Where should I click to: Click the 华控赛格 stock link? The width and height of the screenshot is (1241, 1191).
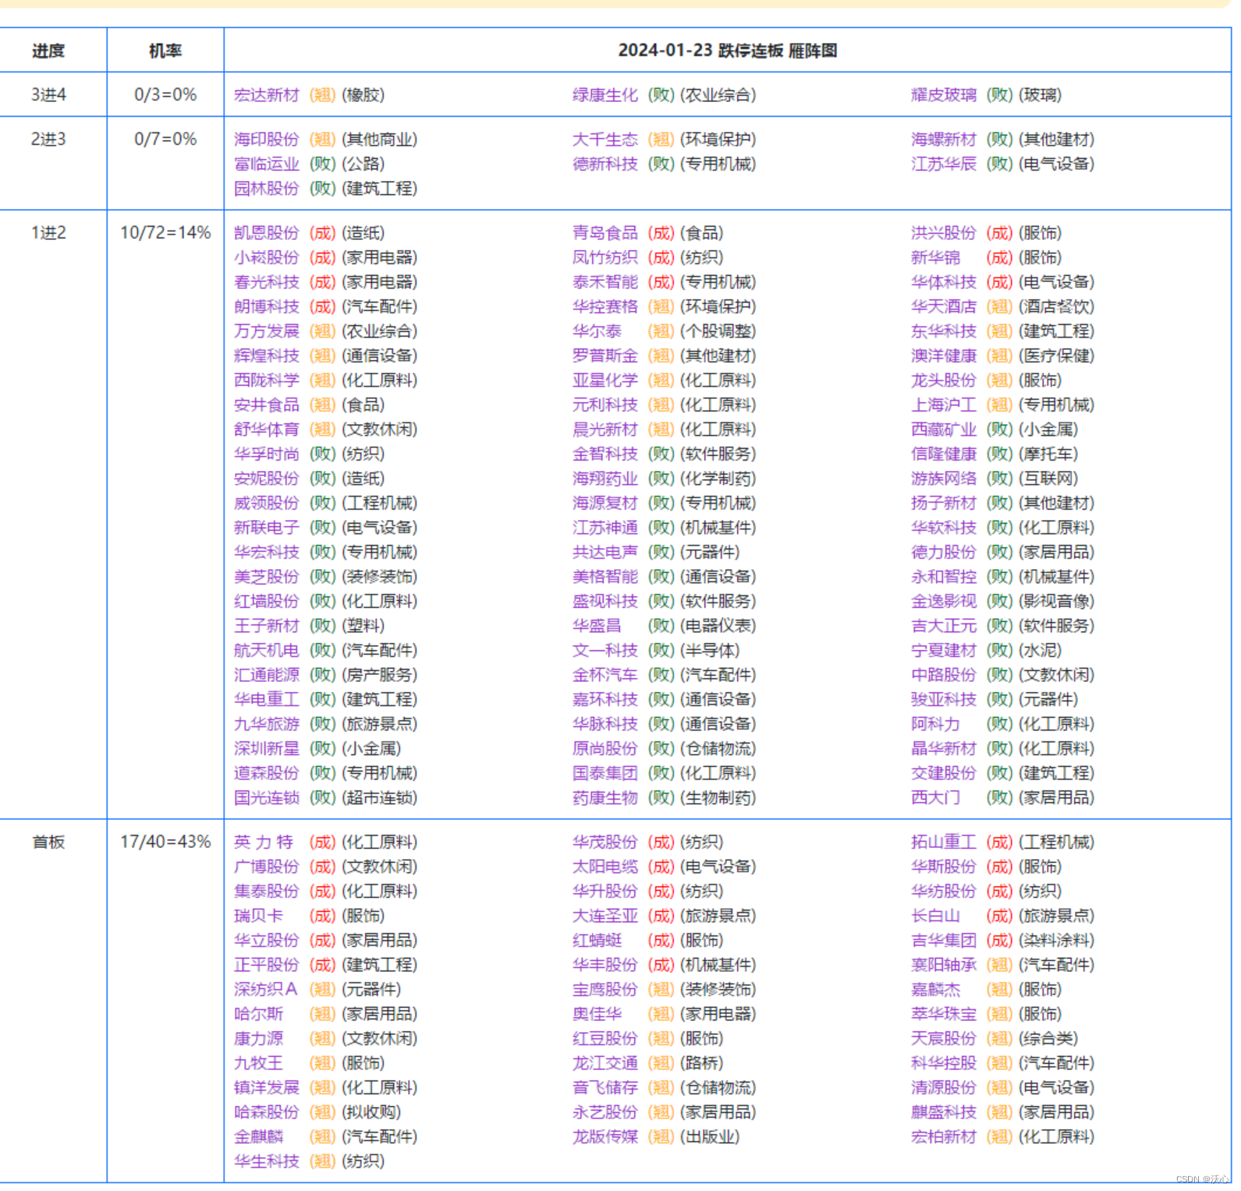click(605, 306)
